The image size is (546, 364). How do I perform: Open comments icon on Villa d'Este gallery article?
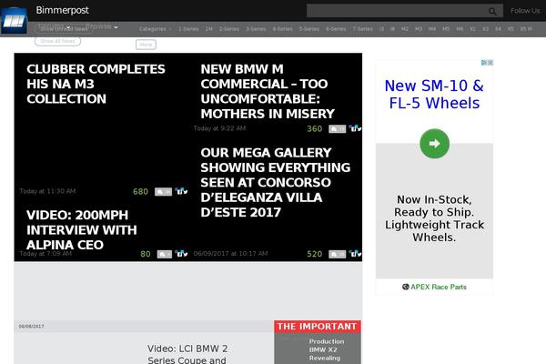337,254
